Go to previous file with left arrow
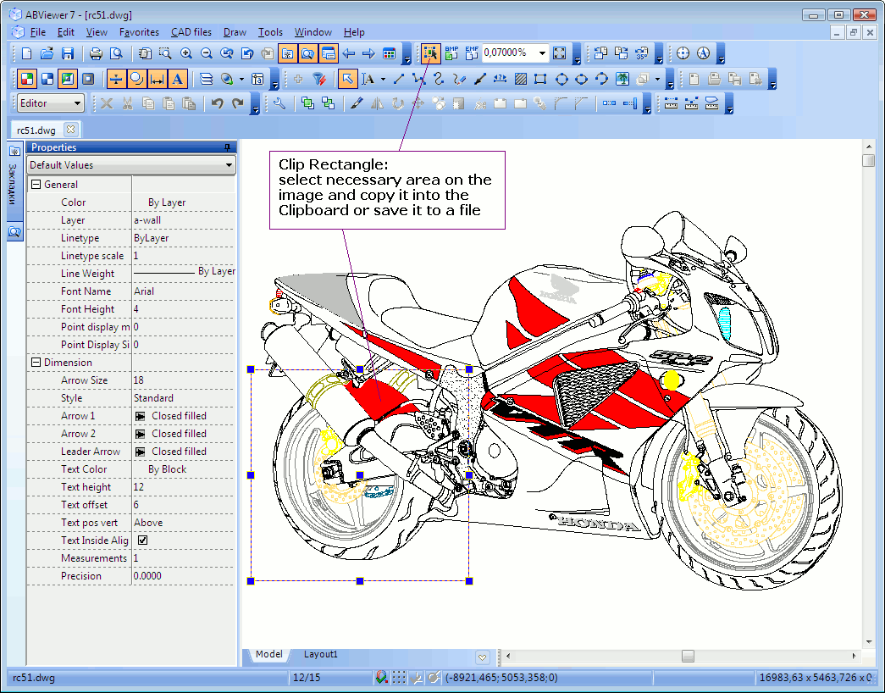The height and width of the screenshot is (693, 885). point(349,53)
